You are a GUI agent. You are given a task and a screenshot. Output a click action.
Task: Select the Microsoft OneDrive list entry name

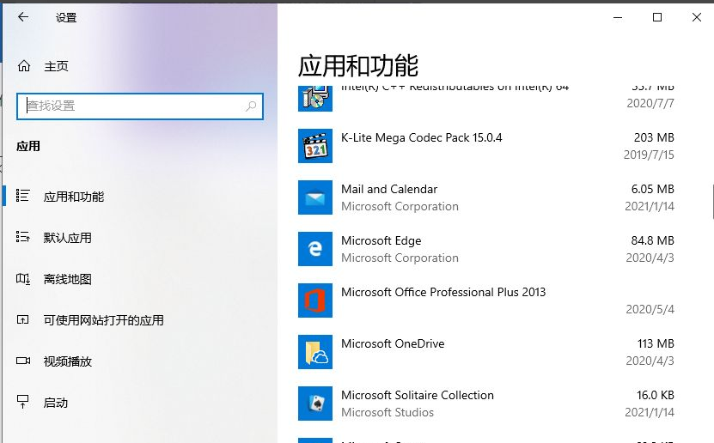pyautogui.click(x=393, y=343)
